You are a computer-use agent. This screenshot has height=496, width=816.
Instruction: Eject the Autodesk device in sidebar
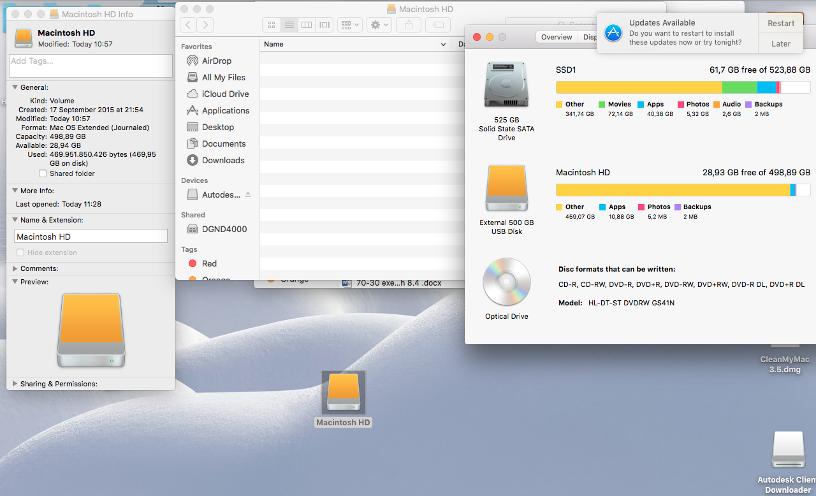coord(248,194)
